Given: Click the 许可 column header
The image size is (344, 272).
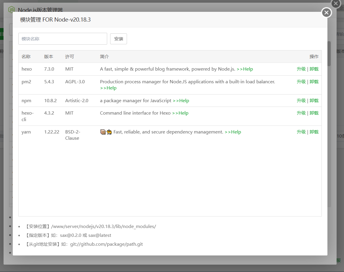Looking at the screenshot, I should pos(70,57).
